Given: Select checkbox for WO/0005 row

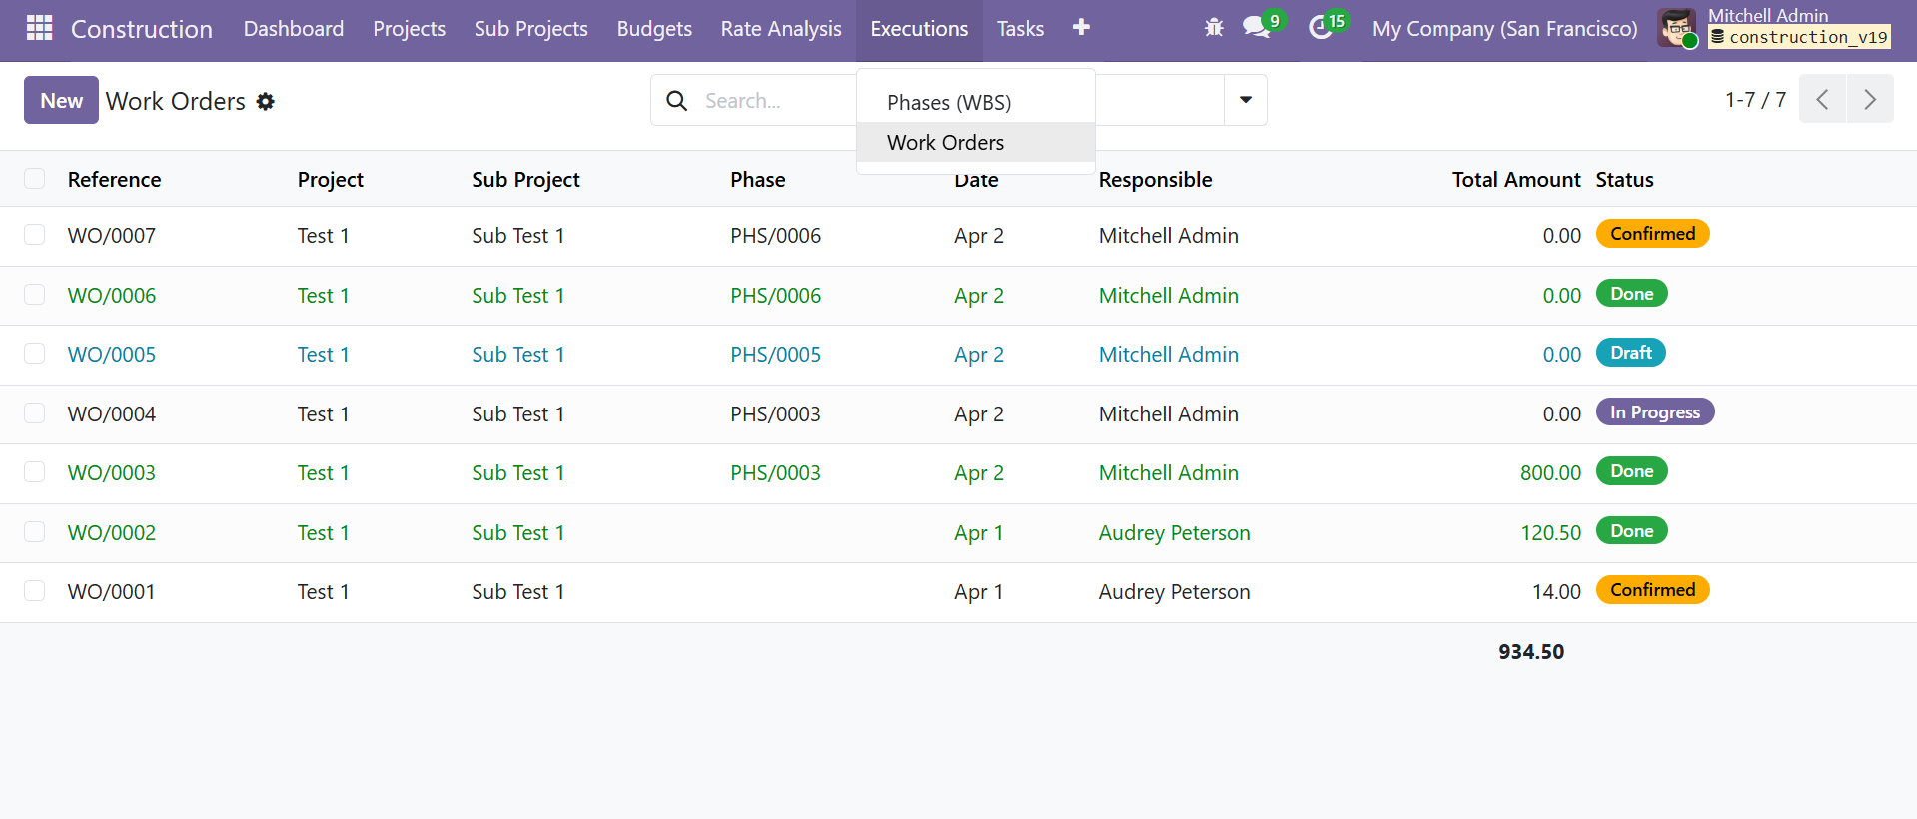Looking at the screenshot, I should click(x=35, y=354).
